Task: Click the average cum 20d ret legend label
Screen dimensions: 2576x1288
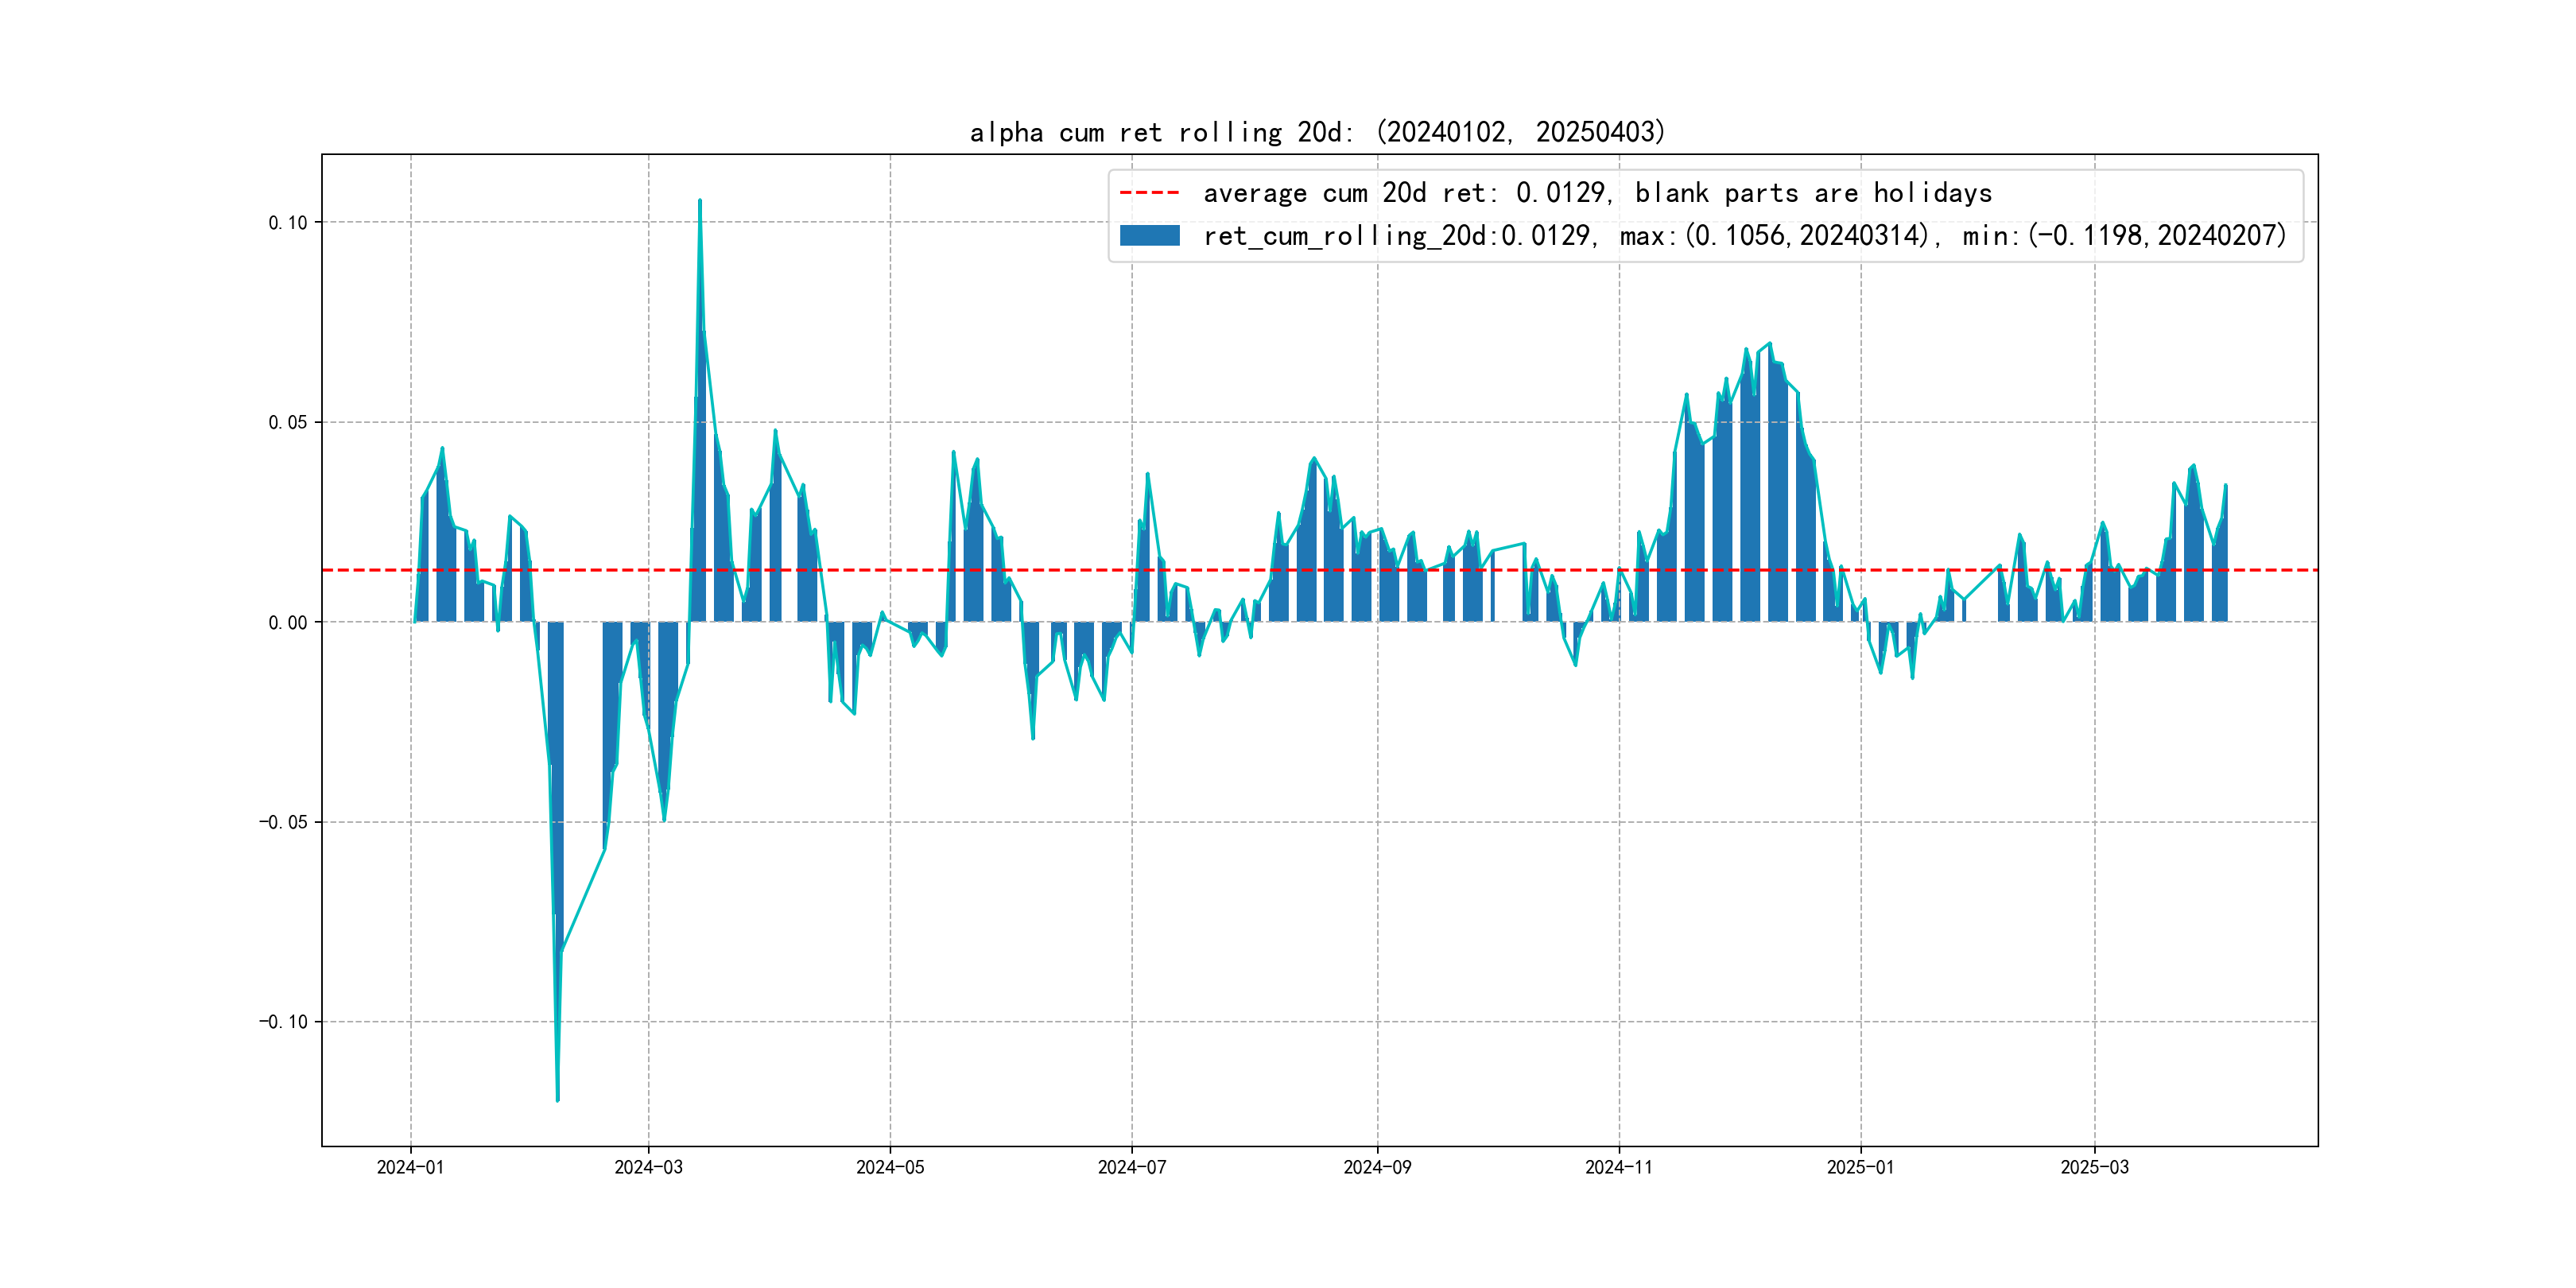Action: (1597, 192)
